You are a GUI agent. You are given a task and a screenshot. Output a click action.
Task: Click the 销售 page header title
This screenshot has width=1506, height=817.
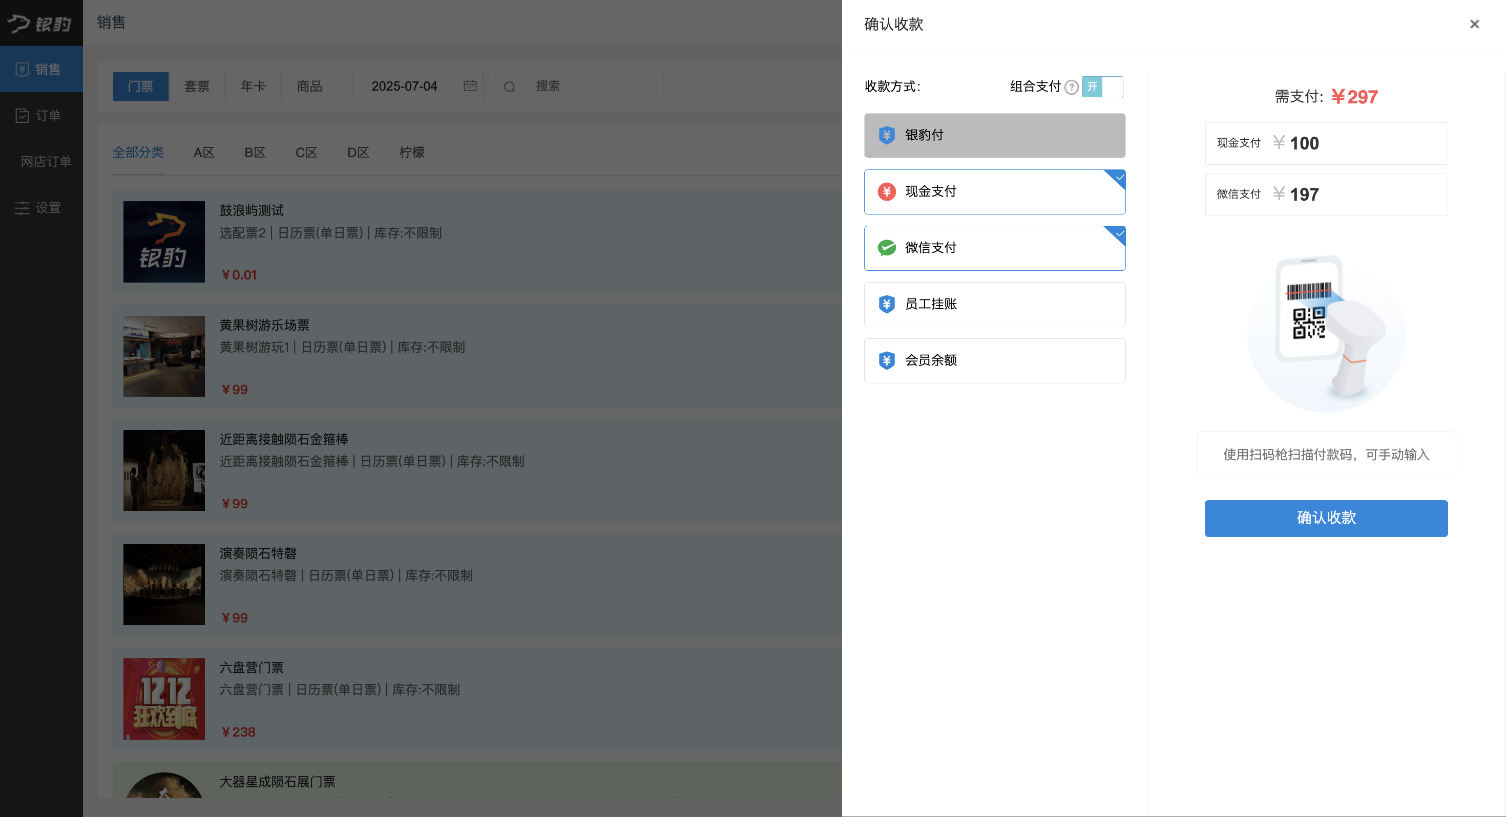(x=112, y=22)
